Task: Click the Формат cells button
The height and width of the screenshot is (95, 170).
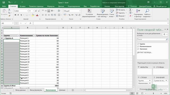Action: (121, 16)
